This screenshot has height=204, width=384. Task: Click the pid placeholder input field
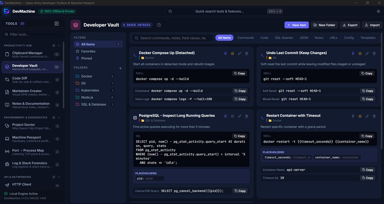pos(154,179)
